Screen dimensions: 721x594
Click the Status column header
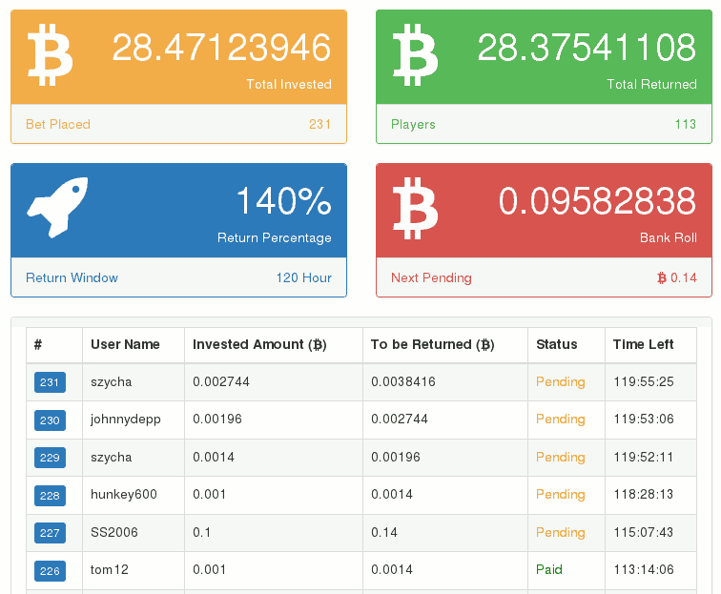(556, 344)
